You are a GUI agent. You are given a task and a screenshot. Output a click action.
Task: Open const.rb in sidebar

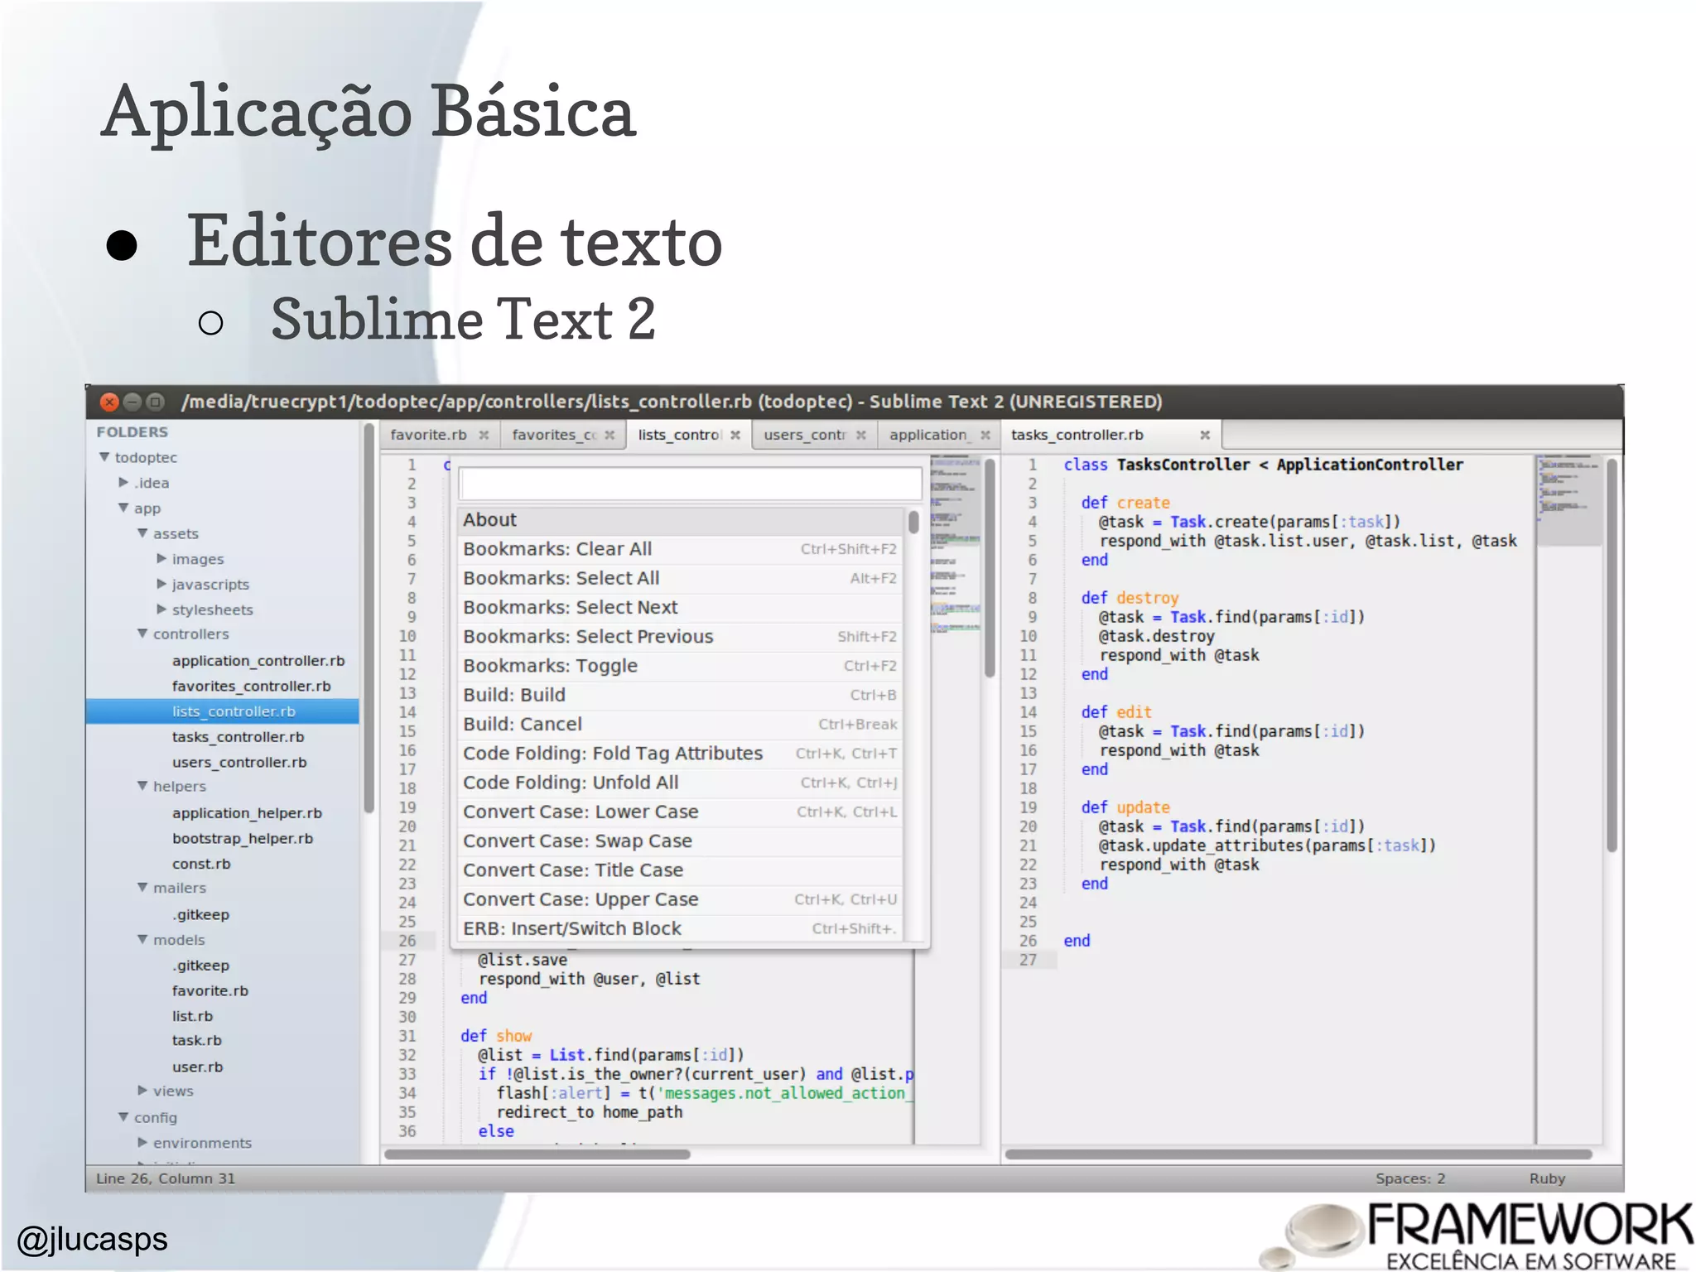point(201,865)
